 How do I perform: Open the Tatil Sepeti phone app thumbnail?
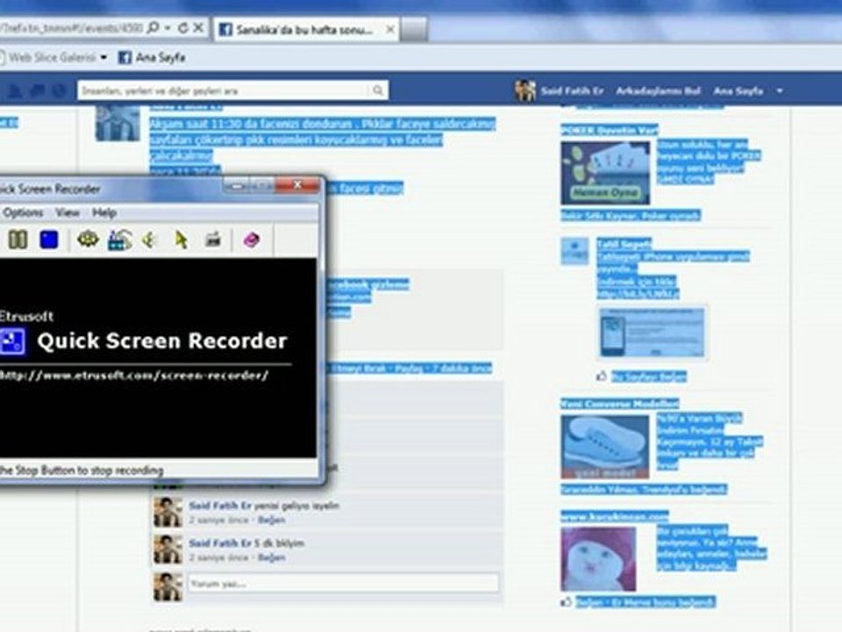pos(652,333)
